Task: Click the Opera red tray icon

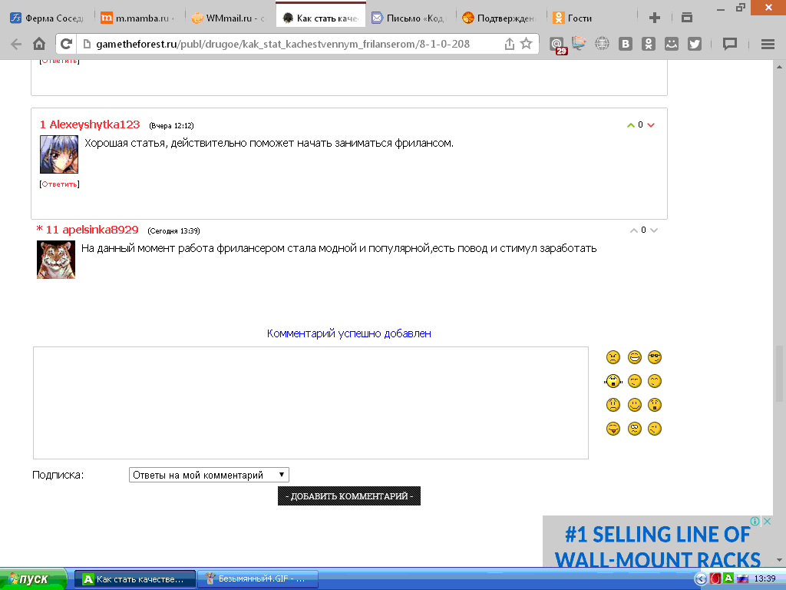Action: (x=716, y=578)
